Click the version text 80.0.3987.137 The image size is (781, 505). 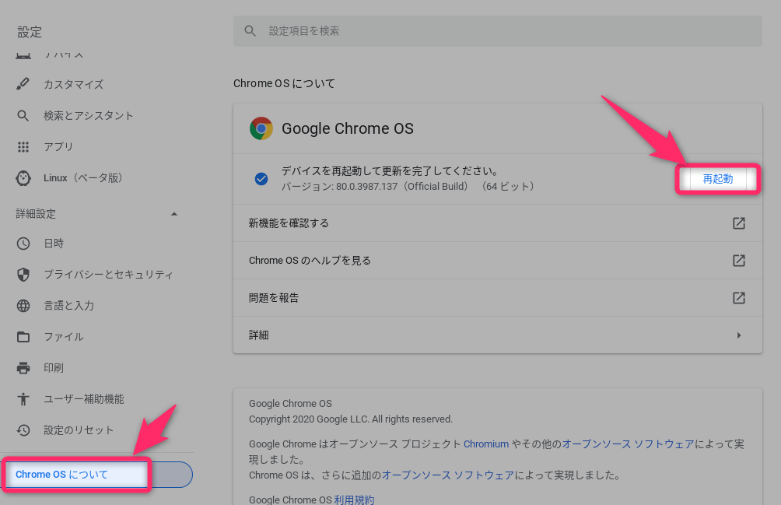(x=366, y=187)
